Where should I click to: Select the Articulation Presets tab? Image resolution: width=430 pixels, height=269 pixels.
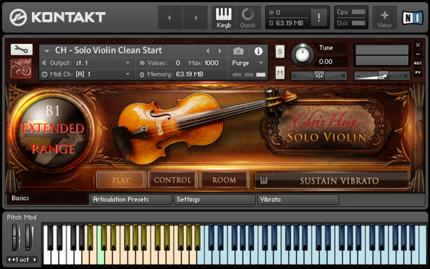pos(131,199)
